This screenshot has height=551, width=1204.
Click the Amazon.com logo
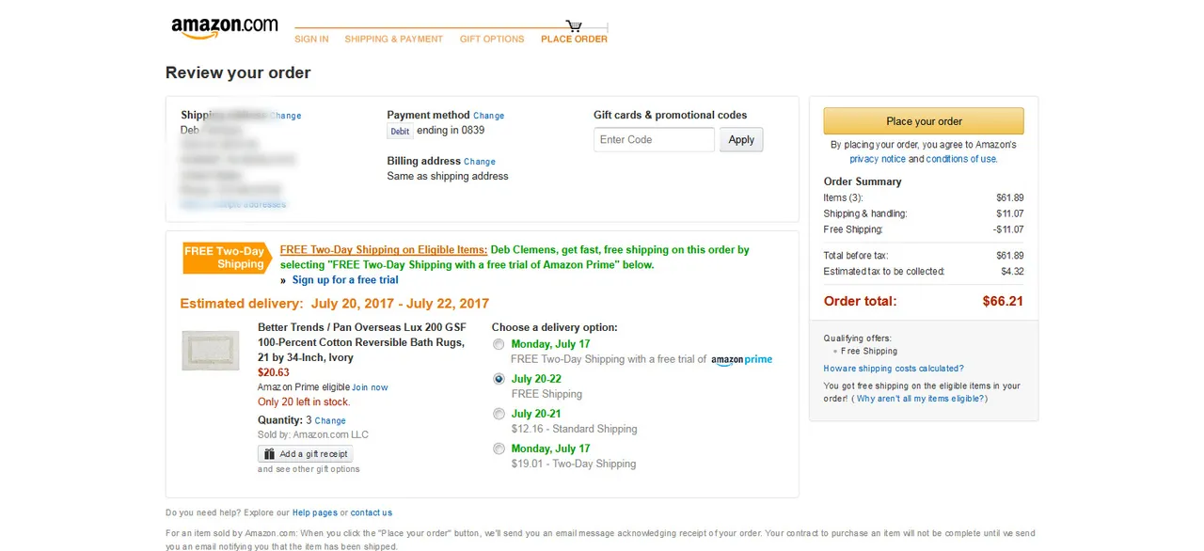pyautogui.click(x=225, y=28)
